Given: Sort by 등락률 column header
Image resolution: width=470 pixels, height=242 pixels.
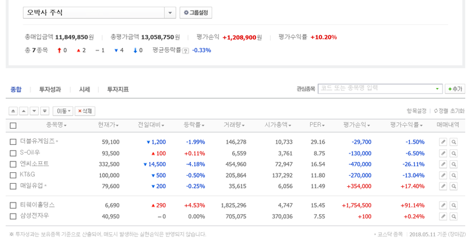Looking at the screenshot, I should click(194, 125).
